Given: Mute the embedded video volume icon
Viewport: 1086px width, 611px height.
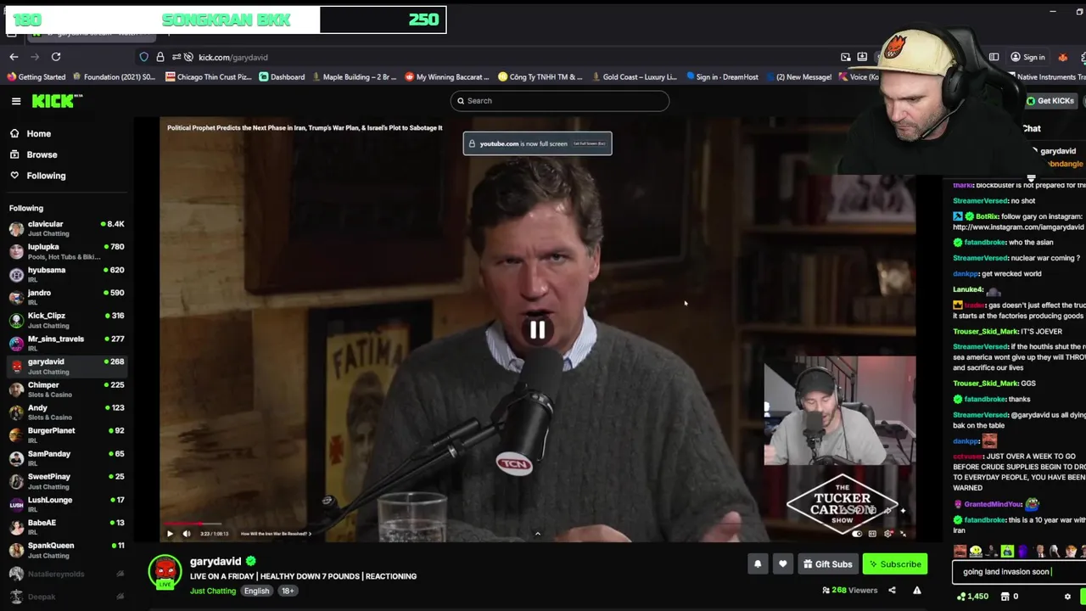Looking at the screenshot, I should click(187, 534).
